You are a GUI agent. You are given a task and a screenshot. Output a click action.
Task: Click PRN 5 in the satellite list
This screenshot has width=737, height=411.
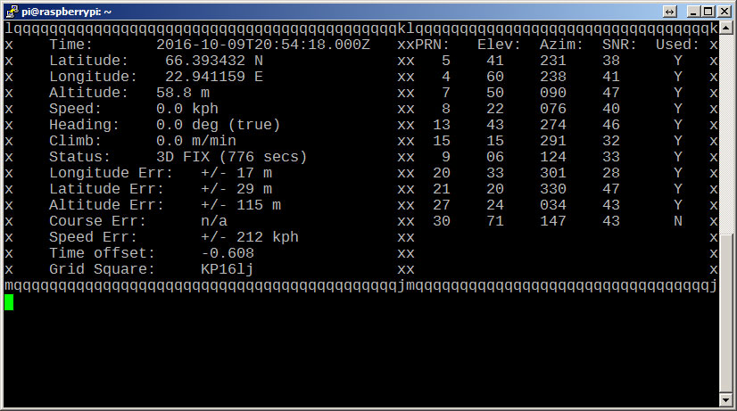point(445,61)
